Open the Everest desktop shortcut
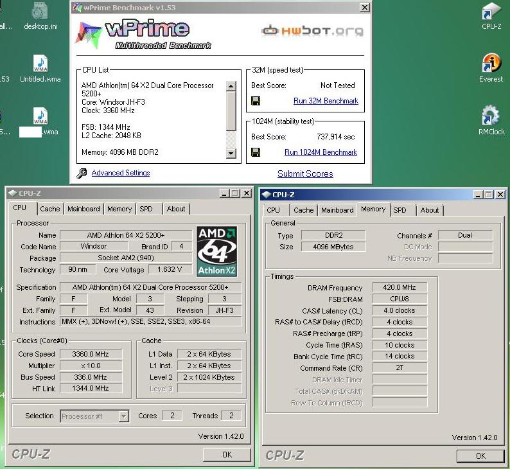The width and height of the screenshot is (510, 469). point(491,67)
